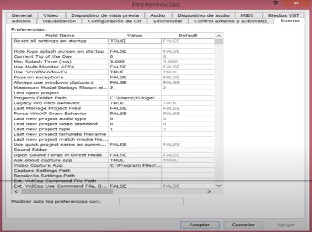312x232 pixels.
Task: Select 'Last Manage Project Files' row
Action: (x=113, y=108)
